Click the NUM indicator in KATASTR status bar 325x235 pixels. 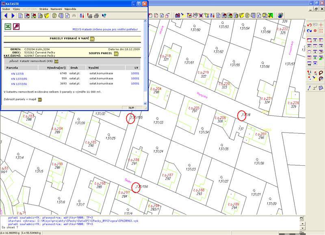[131, 108]
